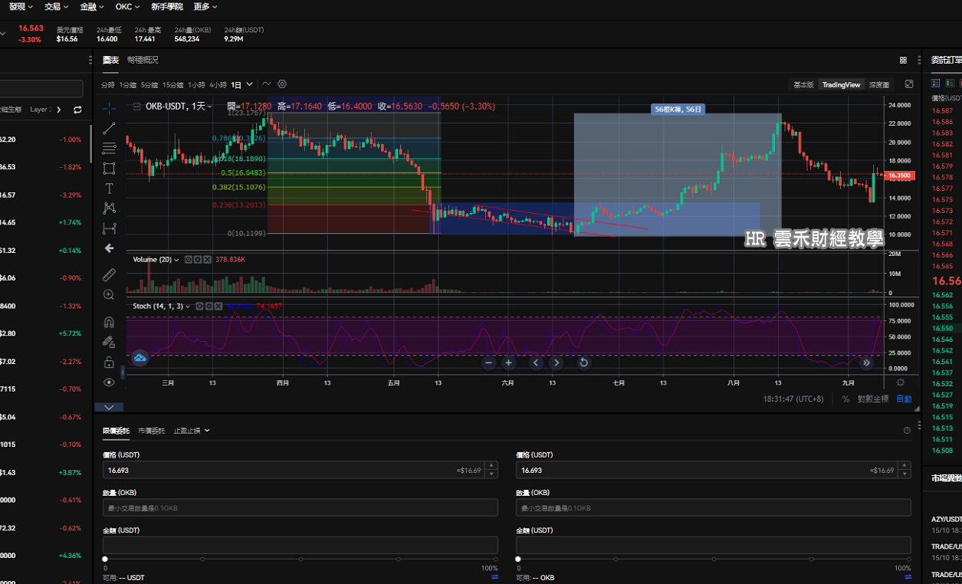The width and height of the screenshot is (962, 584).
Task: Zoom out the chart with minus button
Action: click(489, 363)
